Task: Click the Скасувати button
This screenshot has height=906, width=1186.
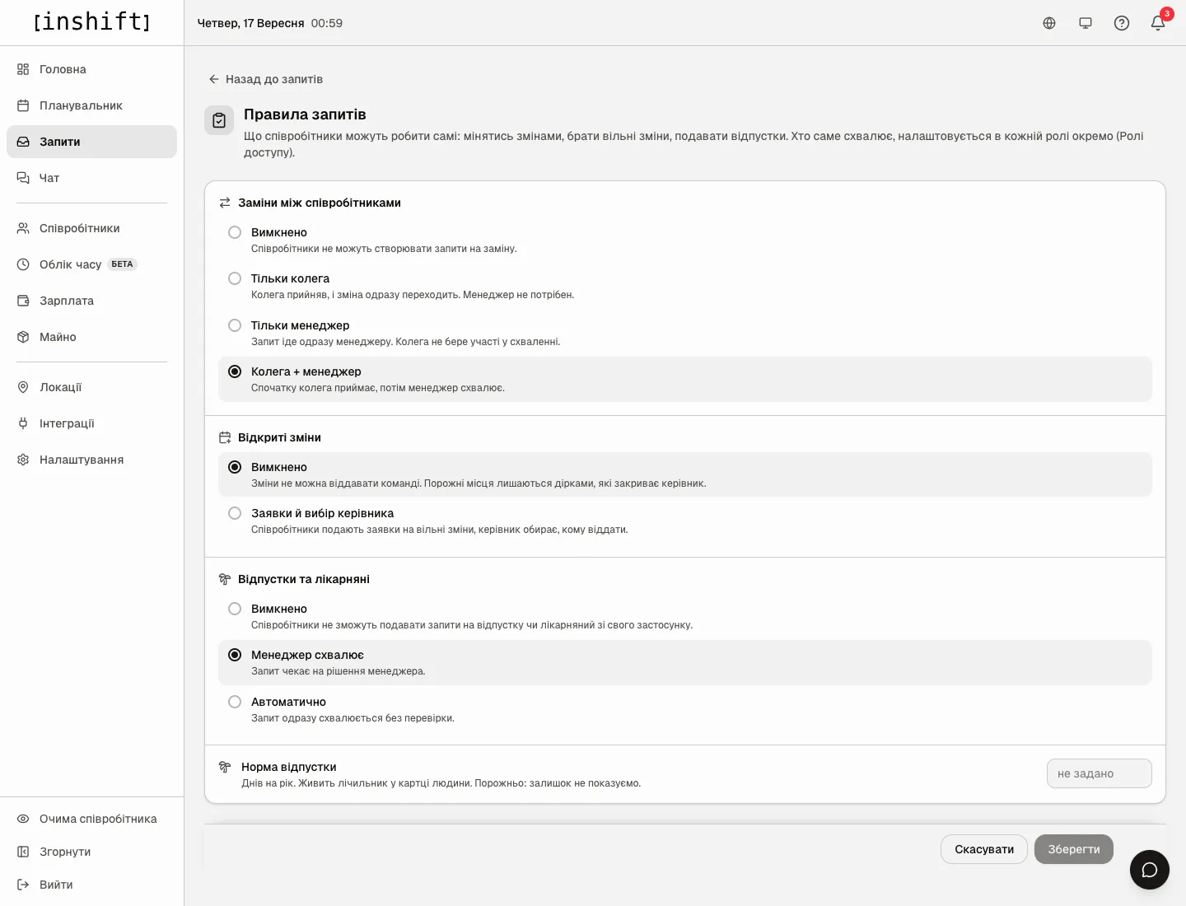Action: [x=984, y=849]
